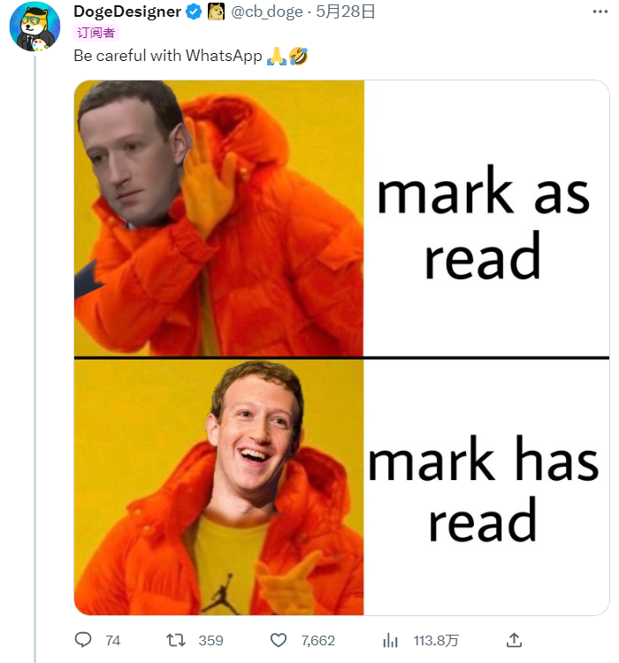
Task: Open the view analytics bar-chart icon
Action: click(x=390, y=641)
